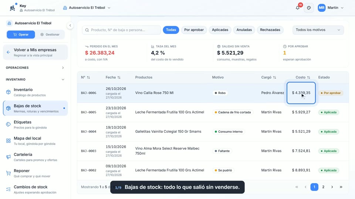Click the Consumo interno tag
The image size is (355, 199).
click(x=229, y=132)
